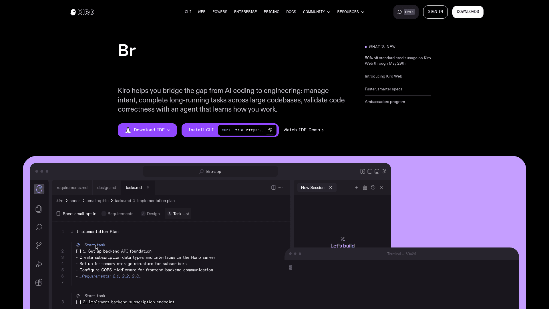The height and width of the screenshot is (309, 549).
Task: Click the .kiro breadcrumb segment
Action: coord(59,201)
